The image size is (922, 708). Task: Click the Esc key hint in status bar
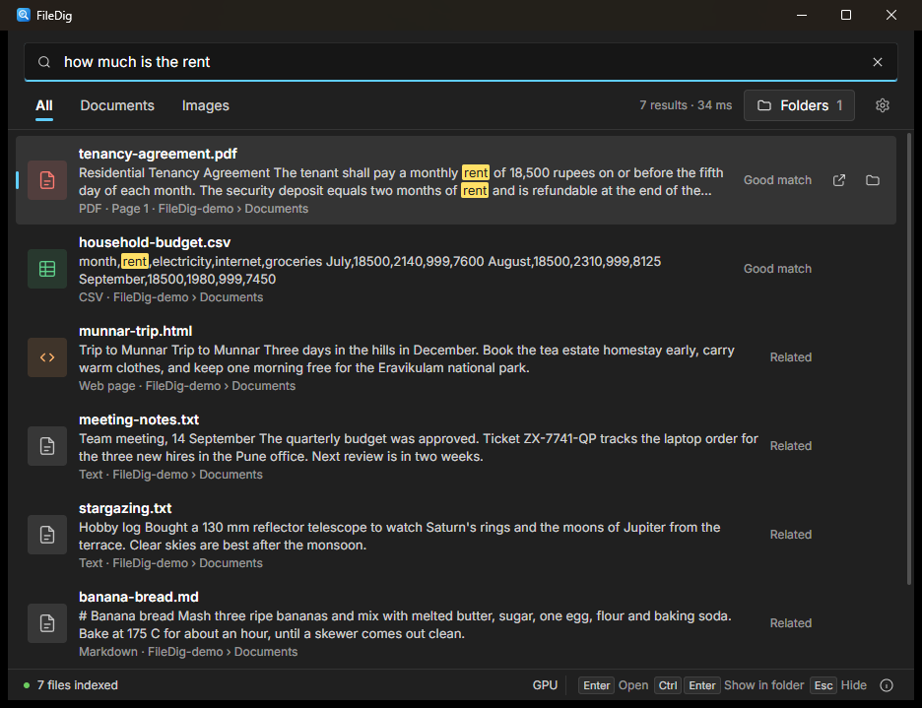823,685
